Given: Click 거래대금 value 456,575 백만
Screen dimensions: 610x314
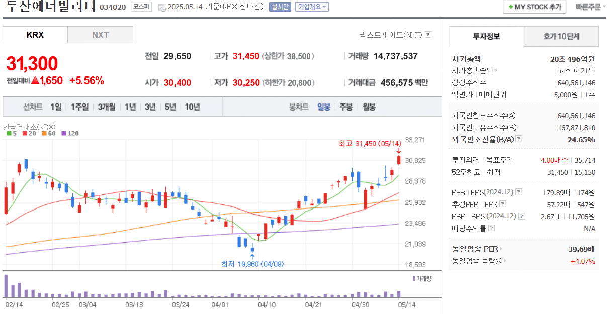Looking at the screenshot, I should [404, 82].
